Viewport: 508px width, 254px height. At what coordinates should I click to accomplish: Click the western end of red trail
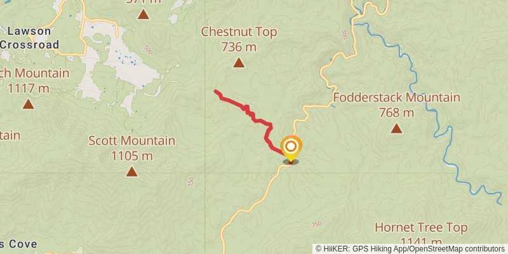pyautogui.click(x=216, y=91)
